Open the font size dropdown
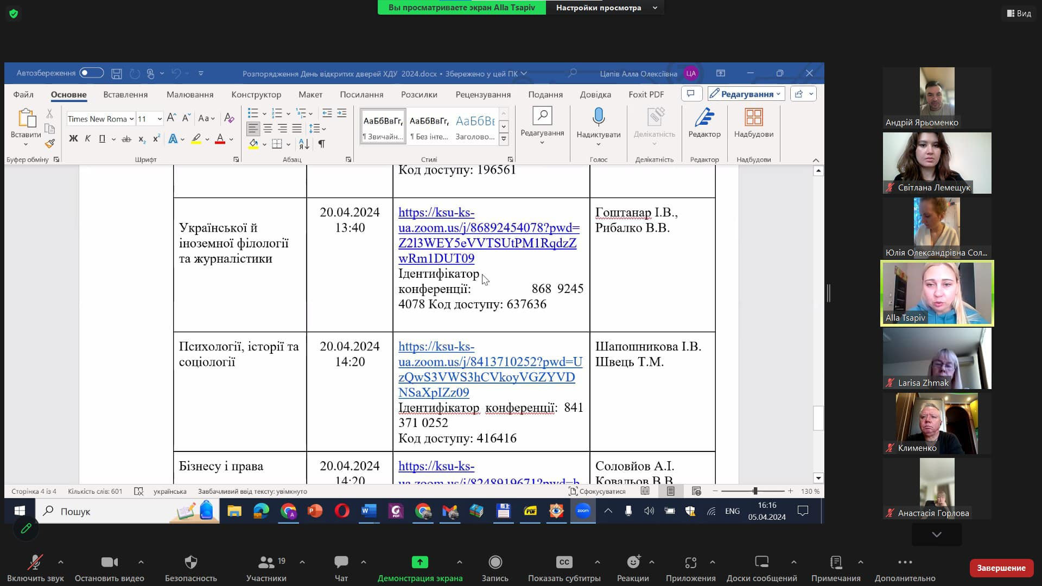The image size is (1042, 586). [159, 119]
